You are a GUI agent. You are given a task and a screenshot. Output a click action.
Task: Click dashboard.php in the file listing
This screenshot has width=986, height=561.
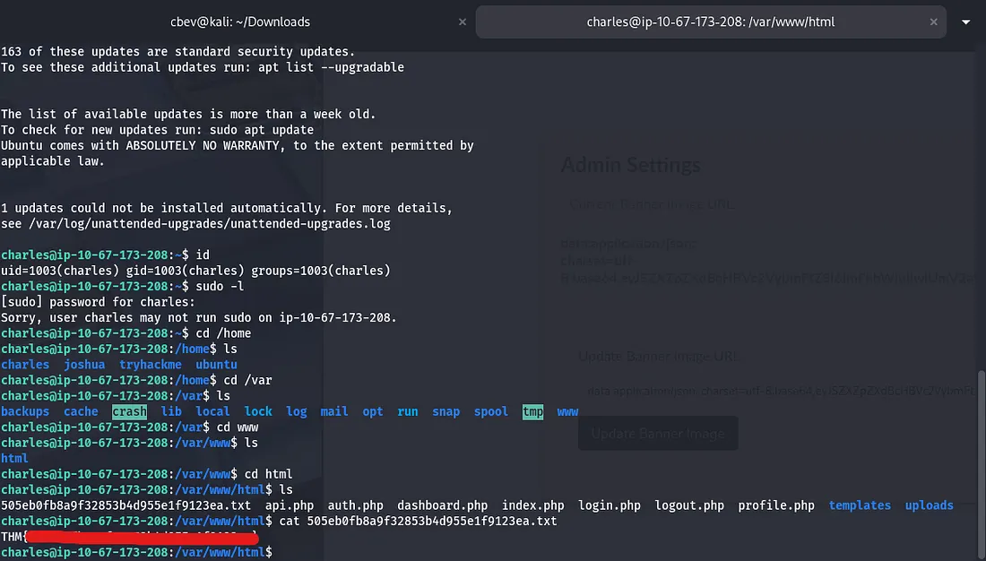[x=442, y=505]
